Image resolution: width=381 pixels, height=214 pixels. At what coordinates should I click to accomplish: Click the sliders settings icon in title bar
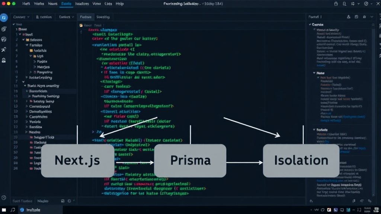[353, 4]
